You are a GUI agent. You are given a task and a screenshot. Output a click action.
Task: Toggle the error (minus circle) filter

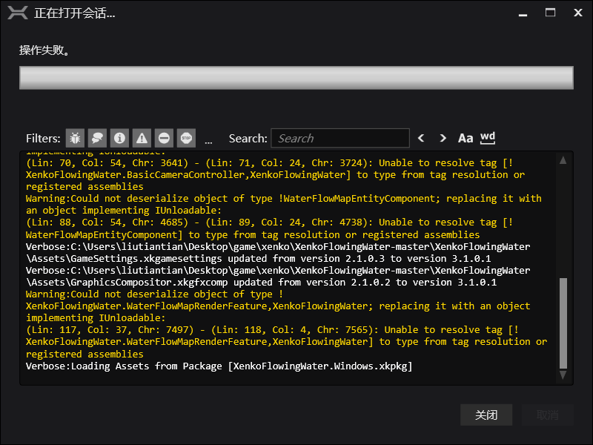tap(164, 138)
